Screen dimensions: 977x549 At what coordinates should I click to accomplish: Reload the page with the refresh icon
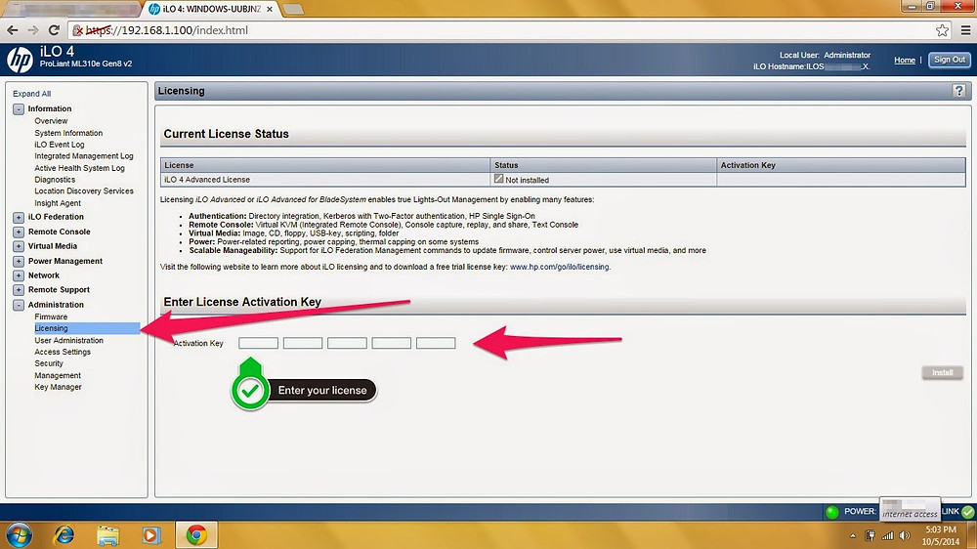pos(54,30)
